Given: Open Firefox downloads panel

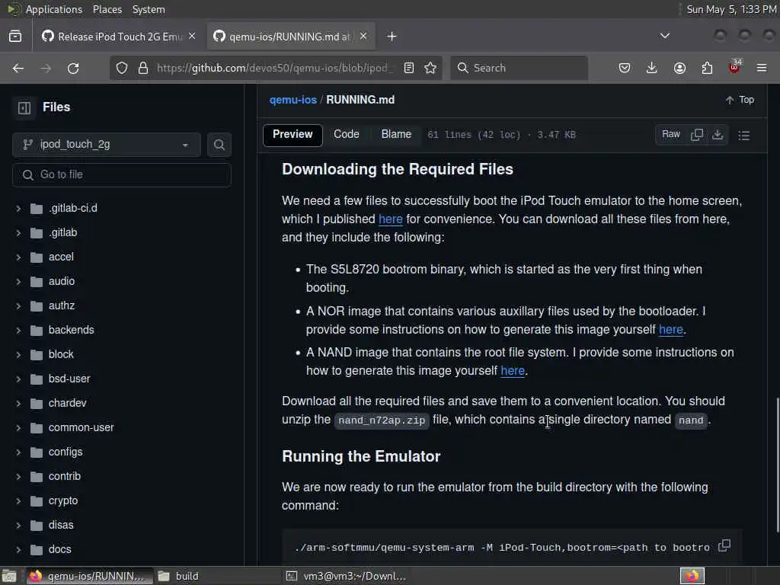Looking at the screenshot, I should (652, 68).
